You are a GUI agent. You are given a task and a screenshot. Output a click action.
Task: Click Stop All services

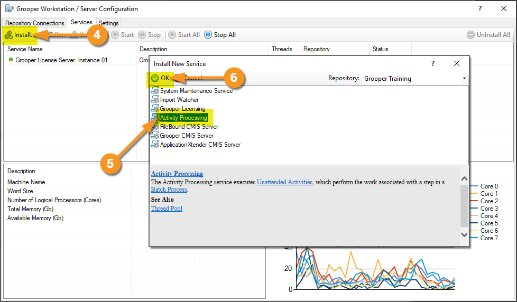tap(220, 35)
